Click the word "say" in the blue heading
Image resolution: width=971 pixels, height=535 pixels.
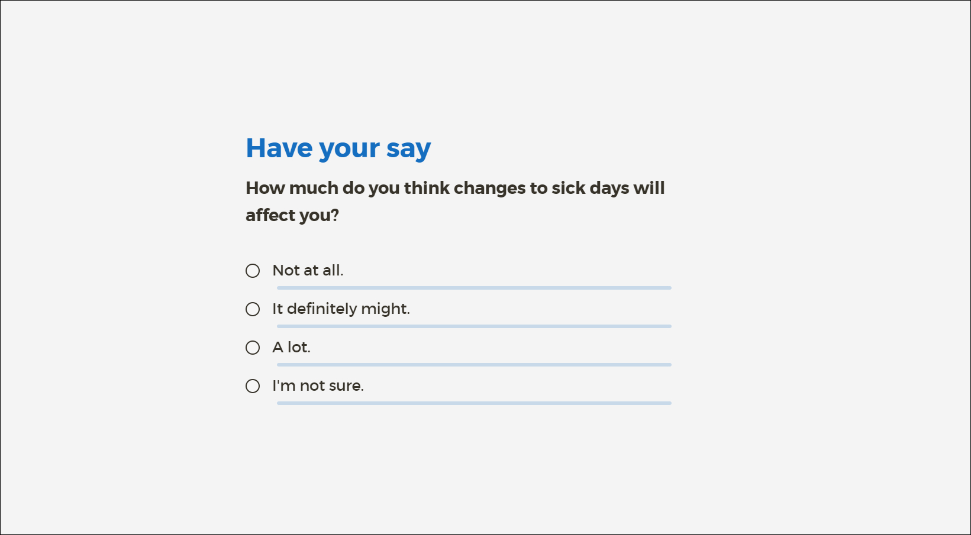coord(408,149)
